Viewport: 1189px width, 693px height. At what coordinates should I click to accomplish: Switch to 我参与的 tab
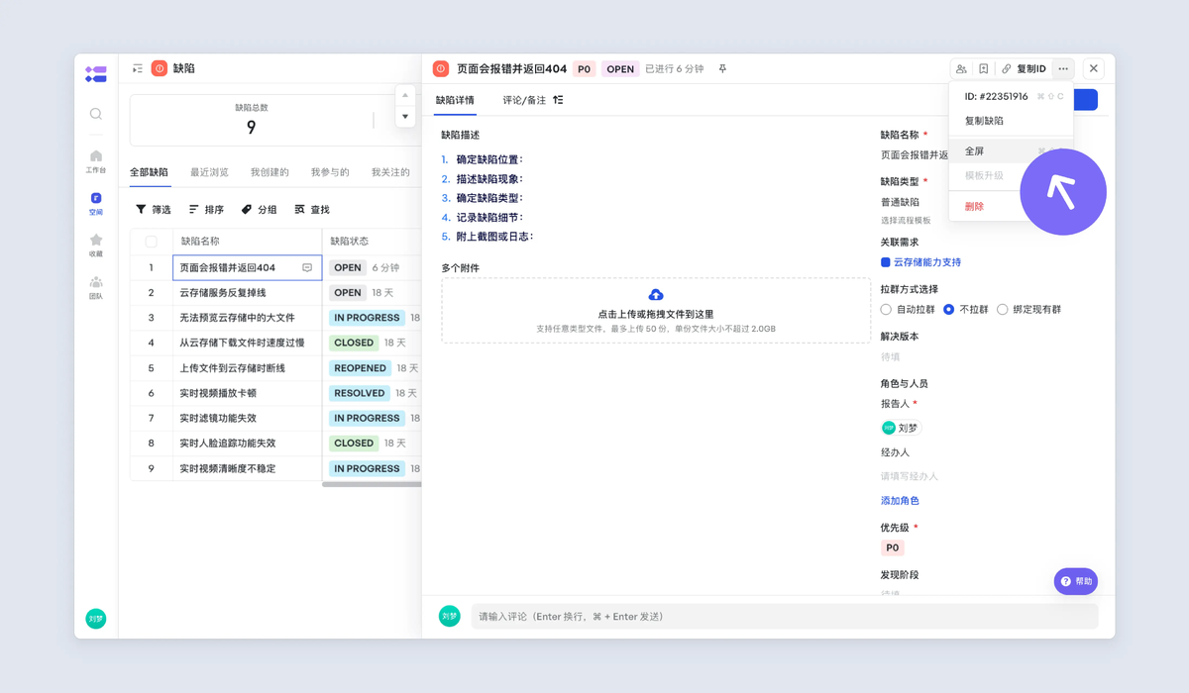pyautogui.click(x=330, y=172)
